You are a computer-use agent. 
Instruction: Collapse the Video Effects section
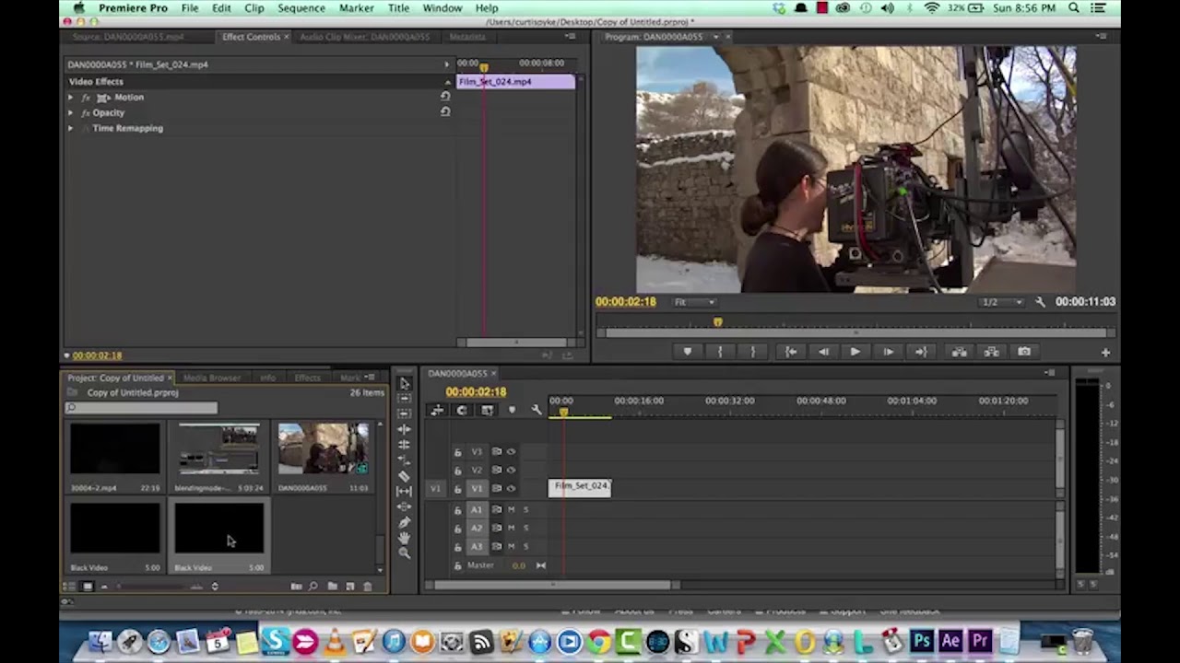click(x=448, y=81)
